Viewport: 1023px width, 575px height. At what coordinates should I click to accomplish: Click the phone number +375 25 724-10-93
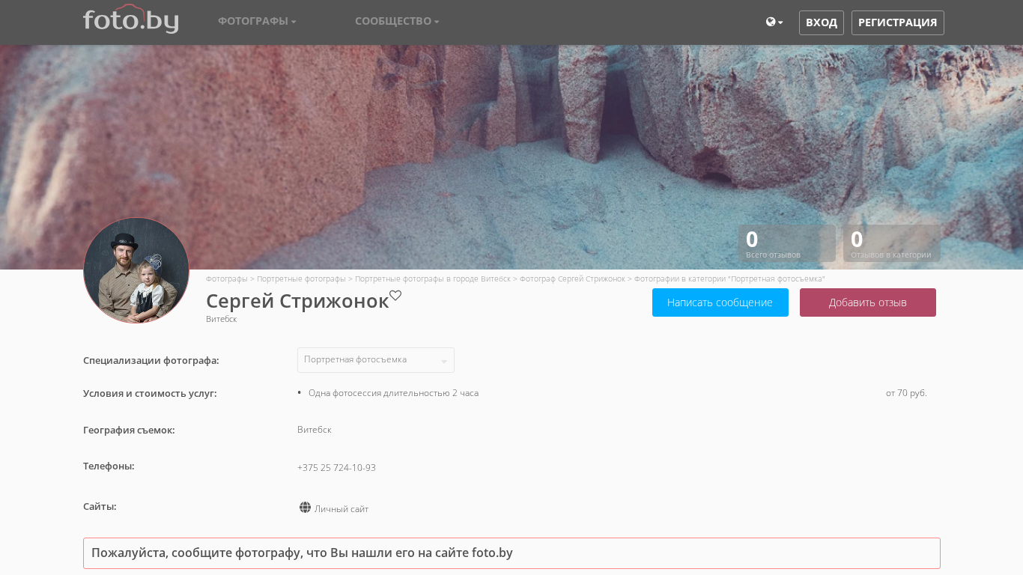click(x=336, y=468)
